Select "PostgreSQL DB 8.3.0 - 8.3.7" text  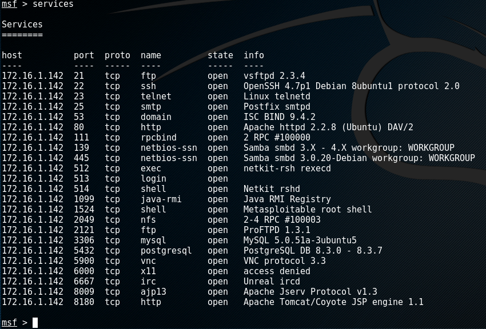tap(313, 250)
